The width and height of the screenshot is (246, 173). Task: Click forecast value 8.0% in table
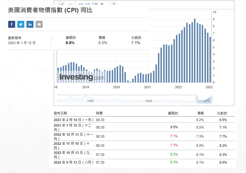(x=200, y=146)
